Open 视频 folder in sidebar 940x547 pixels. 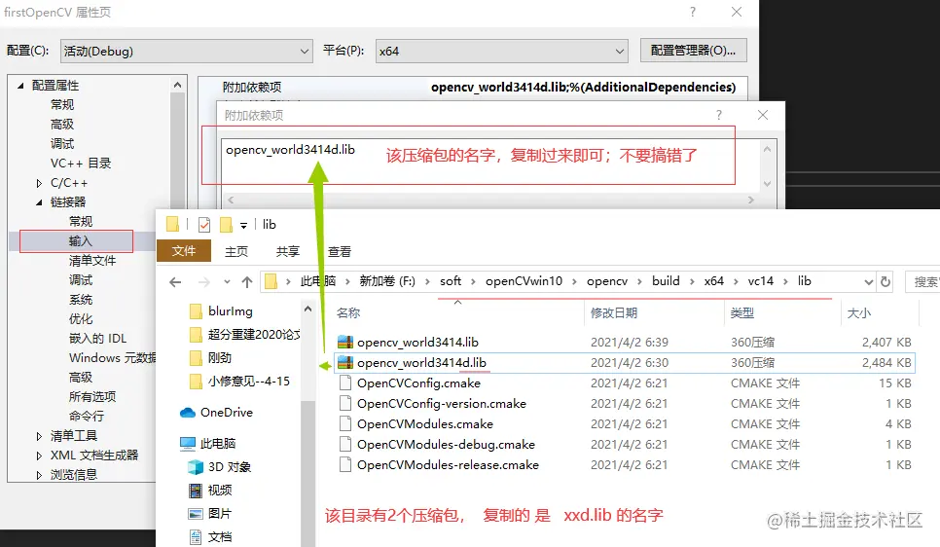210,491
